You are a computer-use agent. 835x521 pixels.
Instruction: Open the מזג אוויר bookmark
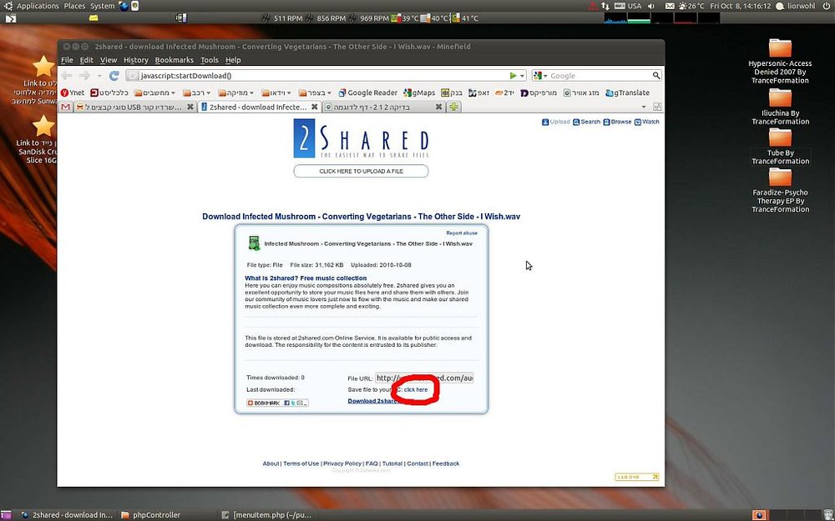pos(581,93)
